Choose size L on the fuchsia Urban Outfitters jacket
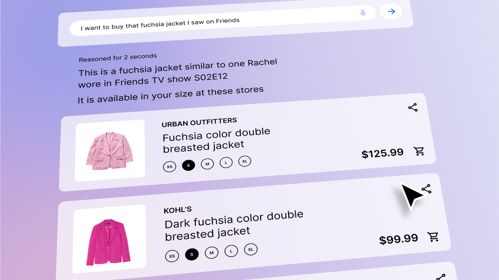The image size is (499, 280). click(226, 162)
